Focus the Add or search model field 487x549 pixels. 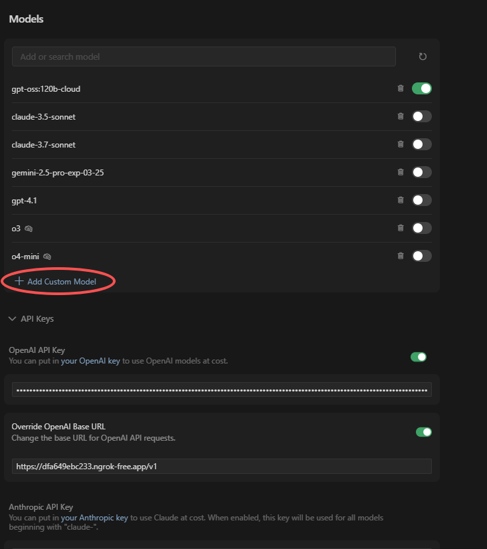(203, 56)
